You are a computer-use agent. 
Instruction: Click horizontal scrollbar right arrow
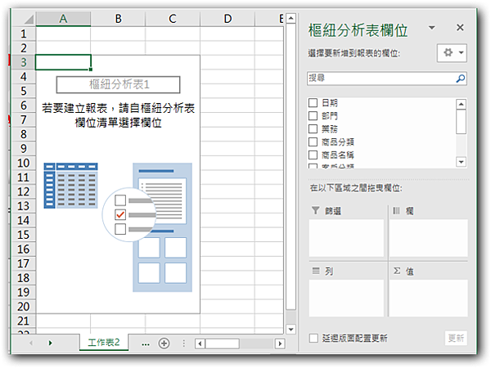[280, 343]
